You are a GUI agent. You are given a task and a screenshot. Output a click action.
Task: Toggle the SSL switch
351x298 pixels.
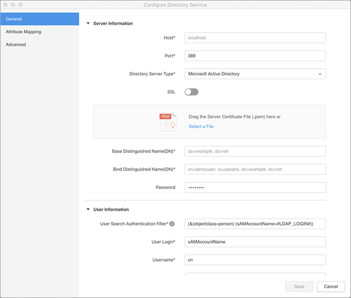191,92
